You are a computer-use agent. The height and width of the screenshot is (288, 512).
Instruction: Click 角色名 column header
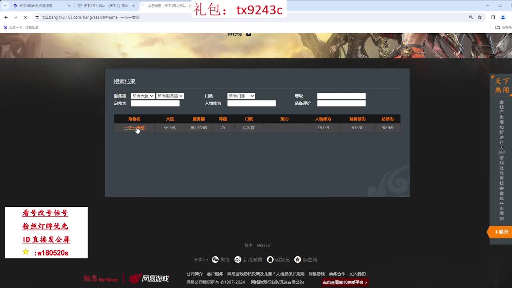pos(134,119)
